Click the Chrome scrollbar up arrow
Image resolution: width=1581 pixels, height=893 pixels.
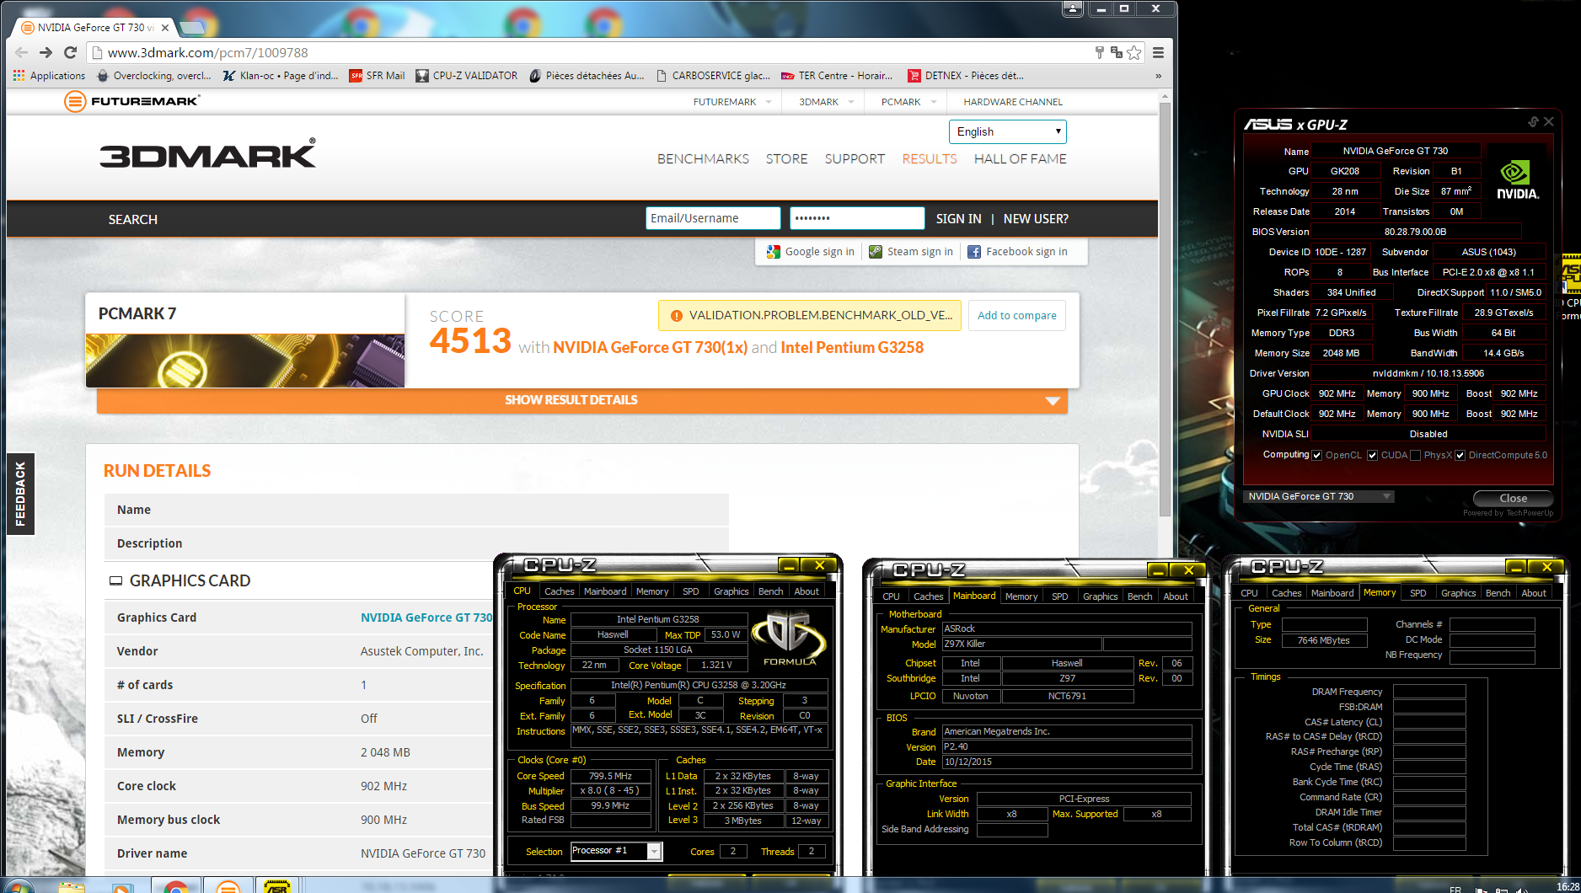pos(1165,95)
